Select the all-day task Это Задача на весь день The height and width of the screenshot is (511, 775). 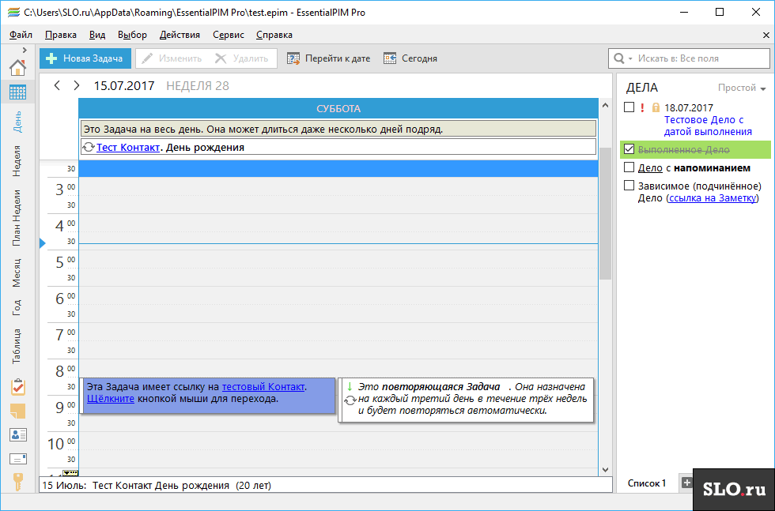click(x=338, y=130)
